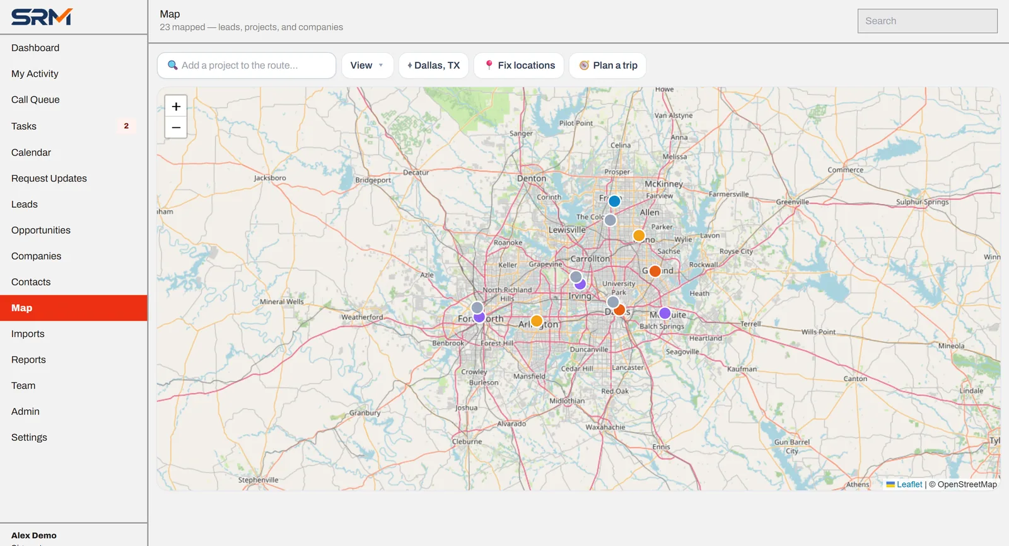Open the Team page
The height and width of the screenshot is (546, 1009).
point(74,385)
